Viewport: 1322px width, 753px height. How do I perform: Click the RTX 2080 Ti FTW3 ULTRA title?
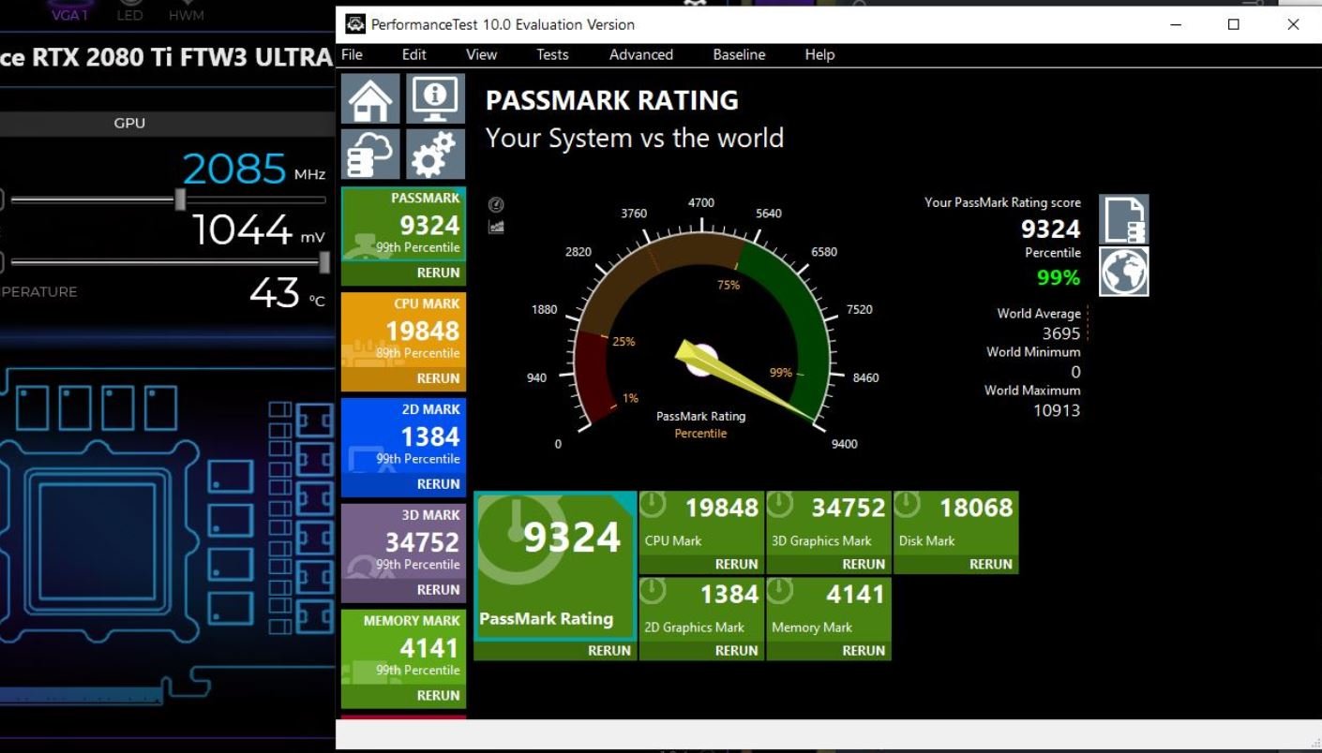166,57
